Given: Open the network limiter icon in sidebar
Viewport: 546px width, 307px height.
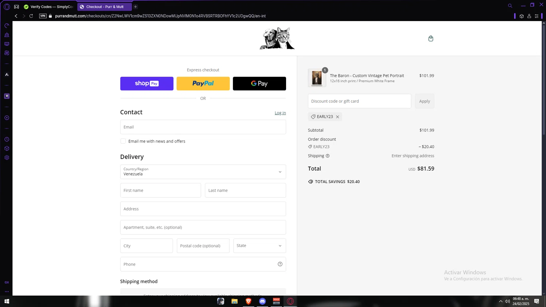Looking at the screenshot, I should point(7,44).
